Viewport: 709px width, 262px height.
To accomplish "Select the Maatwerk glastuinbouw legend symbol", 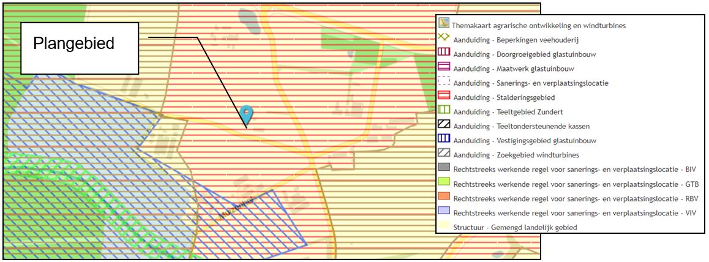I will pyautogui.click(x=443, y=67).
